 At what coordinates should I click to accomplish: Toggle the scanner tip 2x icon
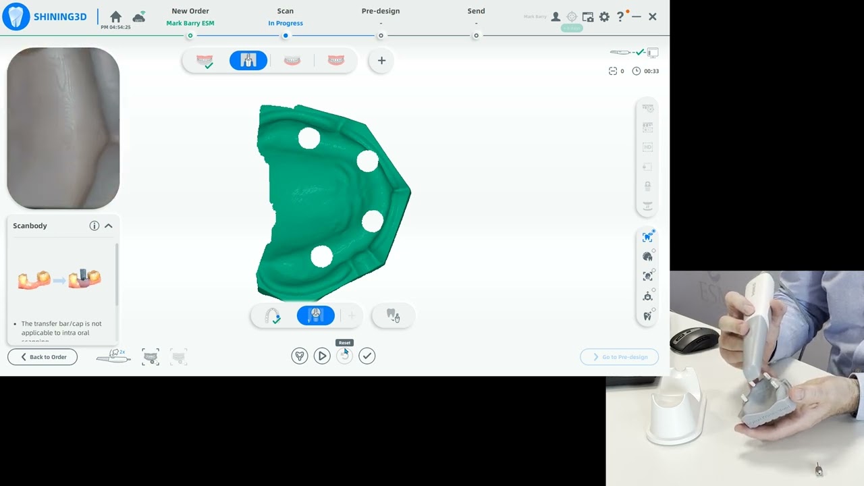113,356
